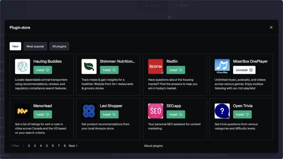Screen dimensions: 283x159
Task: Jump to page 4 of plugins
Action: tap(41, 146)
